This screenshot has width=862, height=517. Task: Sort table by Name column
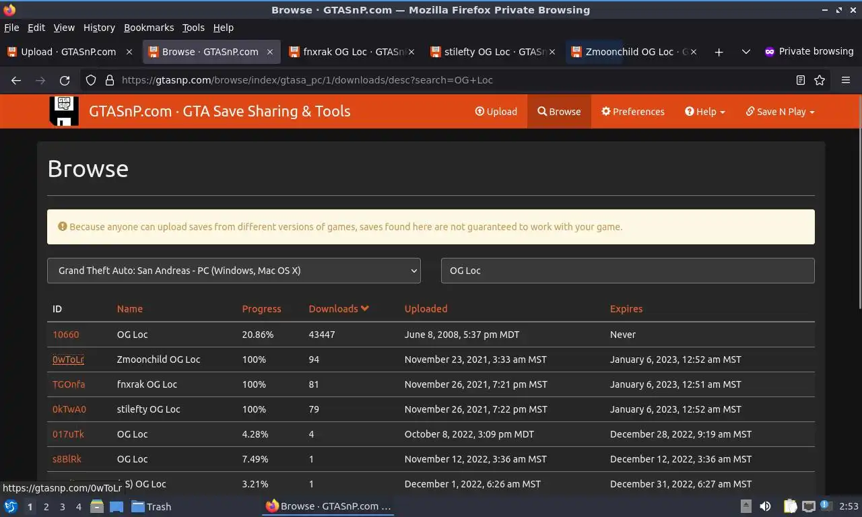130,309
